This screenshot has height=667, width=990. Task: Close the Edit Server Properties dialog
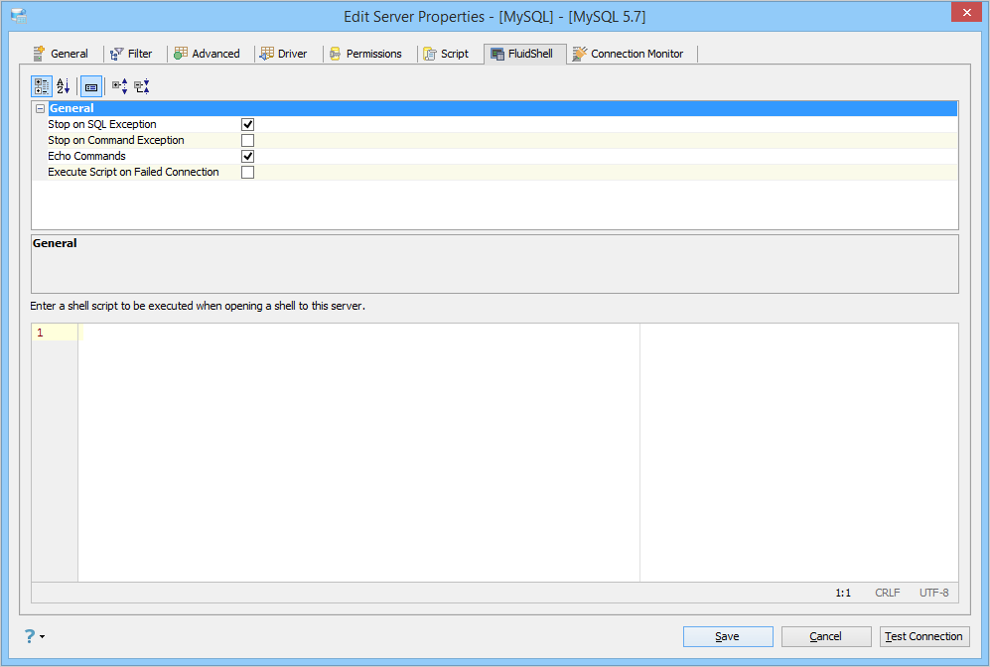pos(966,12)
